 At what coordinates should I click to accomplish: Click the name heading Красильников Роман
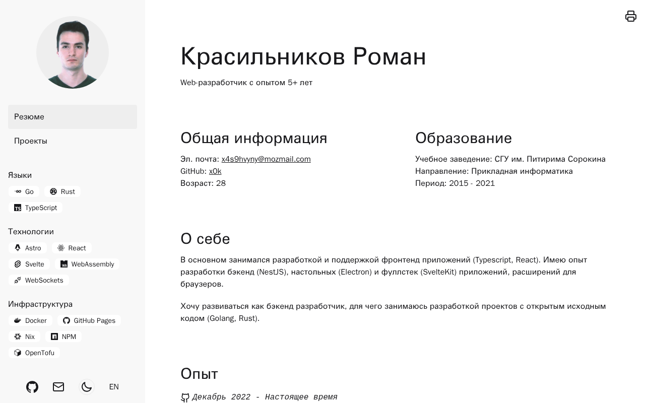pyautogui.click(x=303, y=56)
